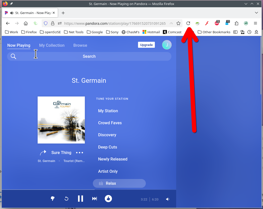Select the Newly Released mode

click(113, 159)
